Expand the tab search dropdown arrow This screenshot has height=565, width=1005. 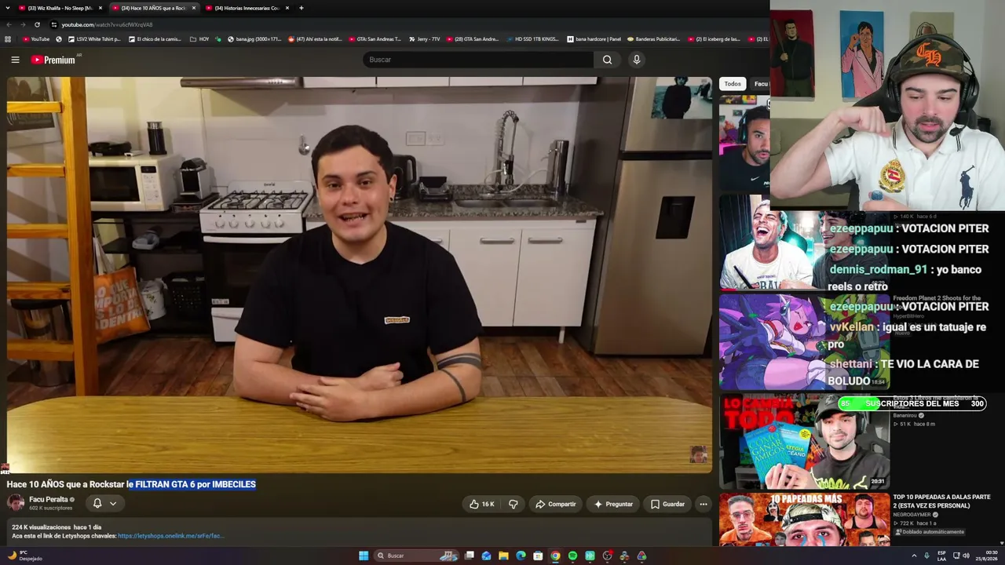8,8
